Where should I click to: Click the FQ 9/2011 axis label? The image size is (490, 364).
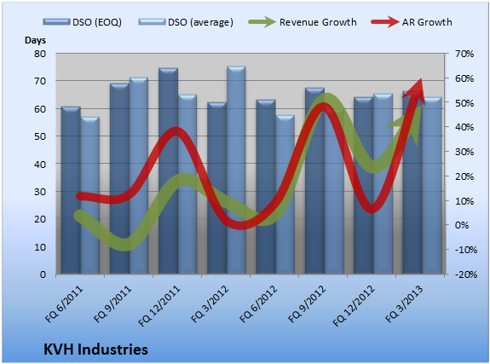pos(112,304)
